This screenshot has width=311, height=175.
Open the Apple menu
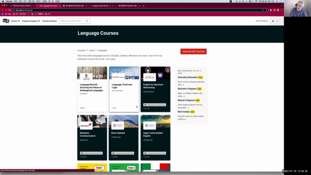coord(3,1)
